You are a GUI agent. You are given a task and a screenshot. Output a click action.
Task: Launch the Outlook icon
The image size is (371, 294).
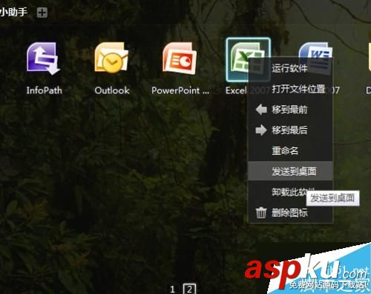coord(111,58)
